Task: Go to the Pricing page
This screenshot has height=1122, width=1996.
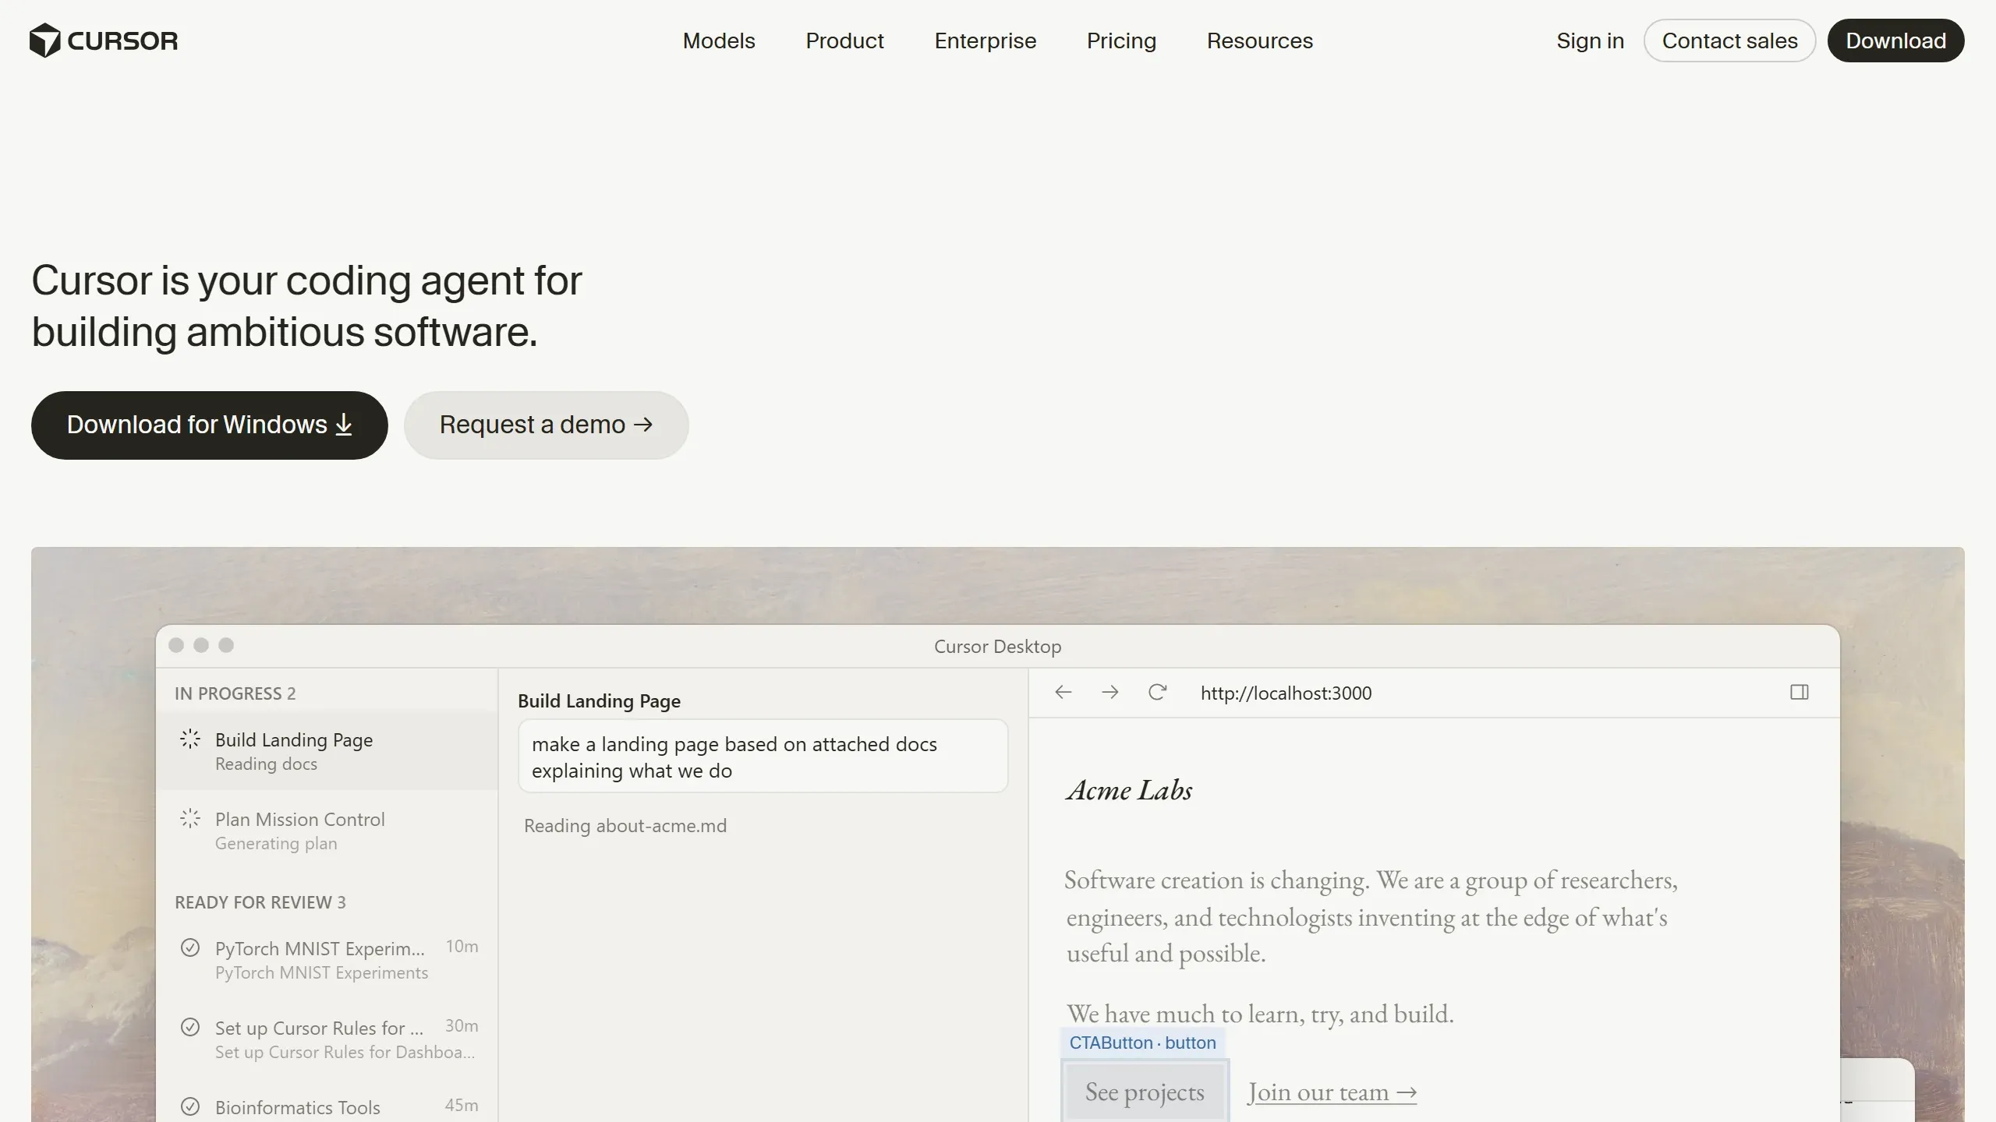Action: (x=1121, y=41)
